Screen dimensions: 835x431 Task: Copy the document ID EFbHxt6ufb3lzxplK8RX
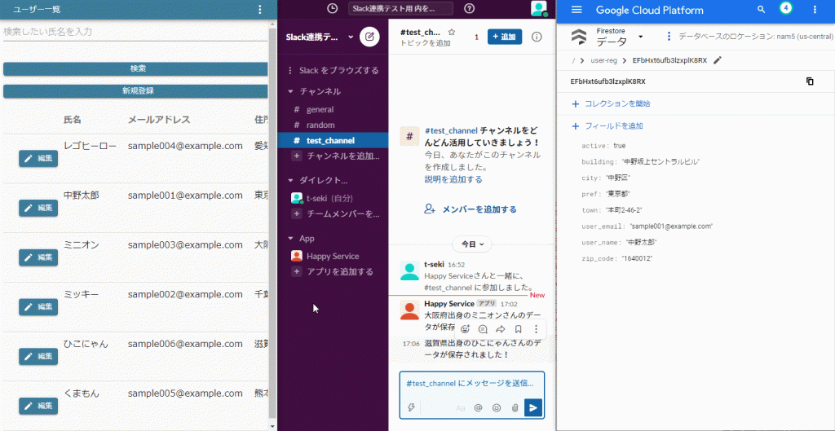pyautogui.click(x=810, y=81)
